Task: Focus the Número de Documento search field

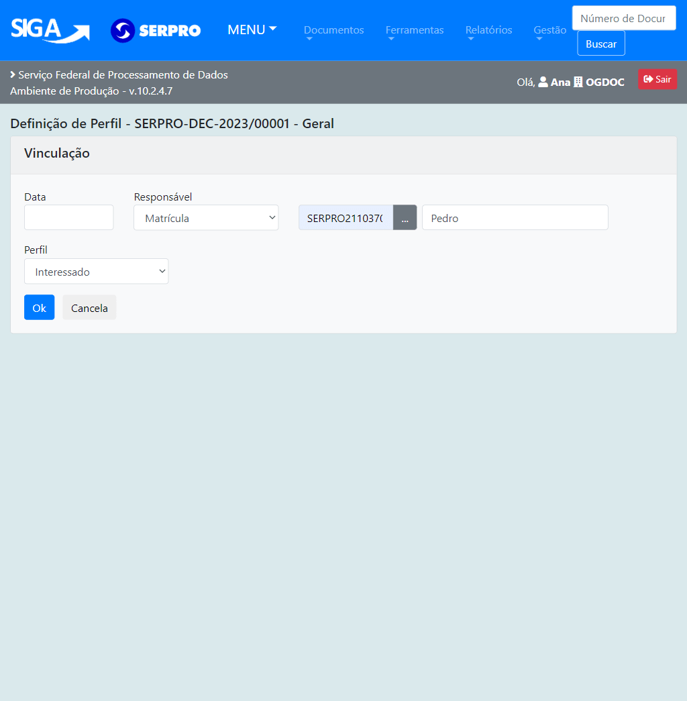Action: pyautogui.click(x=624, y=18)
